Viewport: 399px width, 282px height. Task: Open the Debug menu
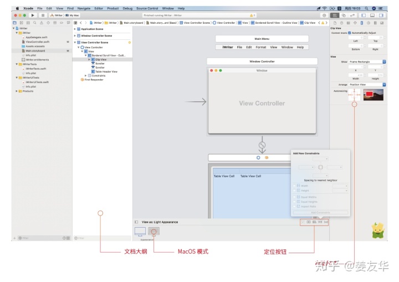(x=127, y=8)
